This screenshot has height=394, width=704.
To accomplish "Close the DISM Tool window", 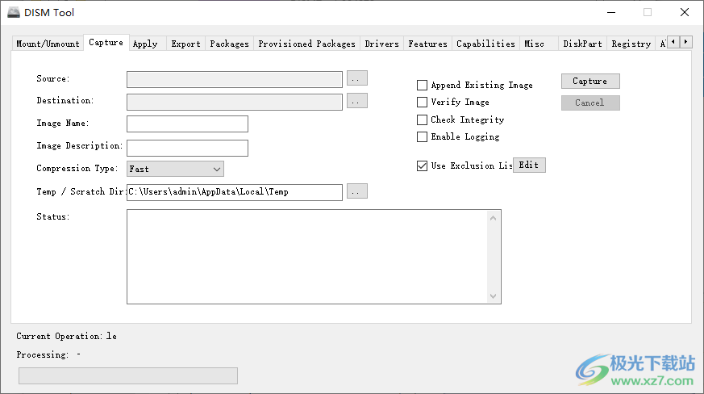I will click(x=685, y=12).
